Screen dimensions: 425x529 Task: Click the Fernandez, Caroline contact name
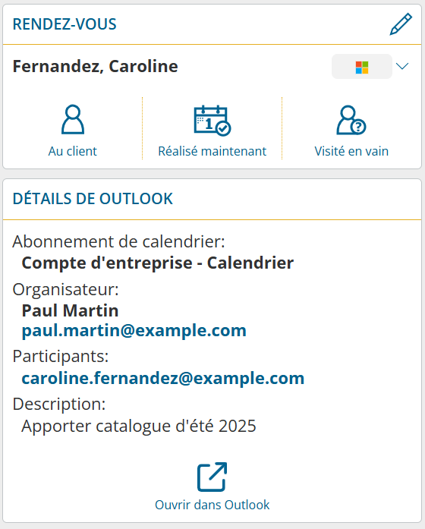[95, 67]
